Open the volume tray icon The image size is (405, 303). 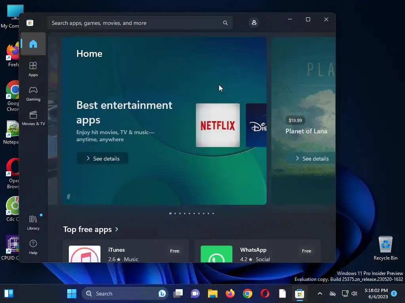tap(354, 294)
